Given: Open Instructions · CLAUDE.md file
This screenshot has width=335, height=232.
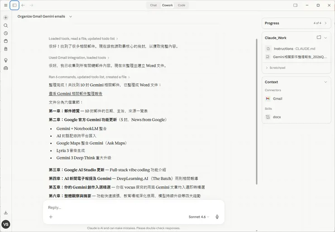Looking at the screenshot, I should [x=294, y=48].
